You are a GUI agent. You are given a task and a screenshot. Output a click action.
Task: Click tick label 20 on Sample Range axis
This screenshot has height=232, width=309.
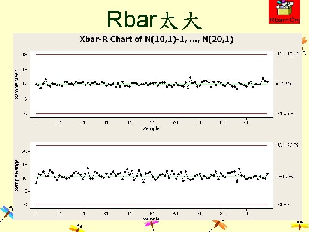coord(24,151)
